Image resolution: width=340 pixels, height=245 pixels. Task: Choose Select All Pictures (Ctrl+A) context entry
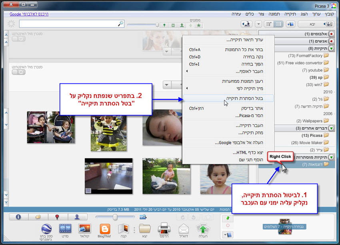pos(228,50)
